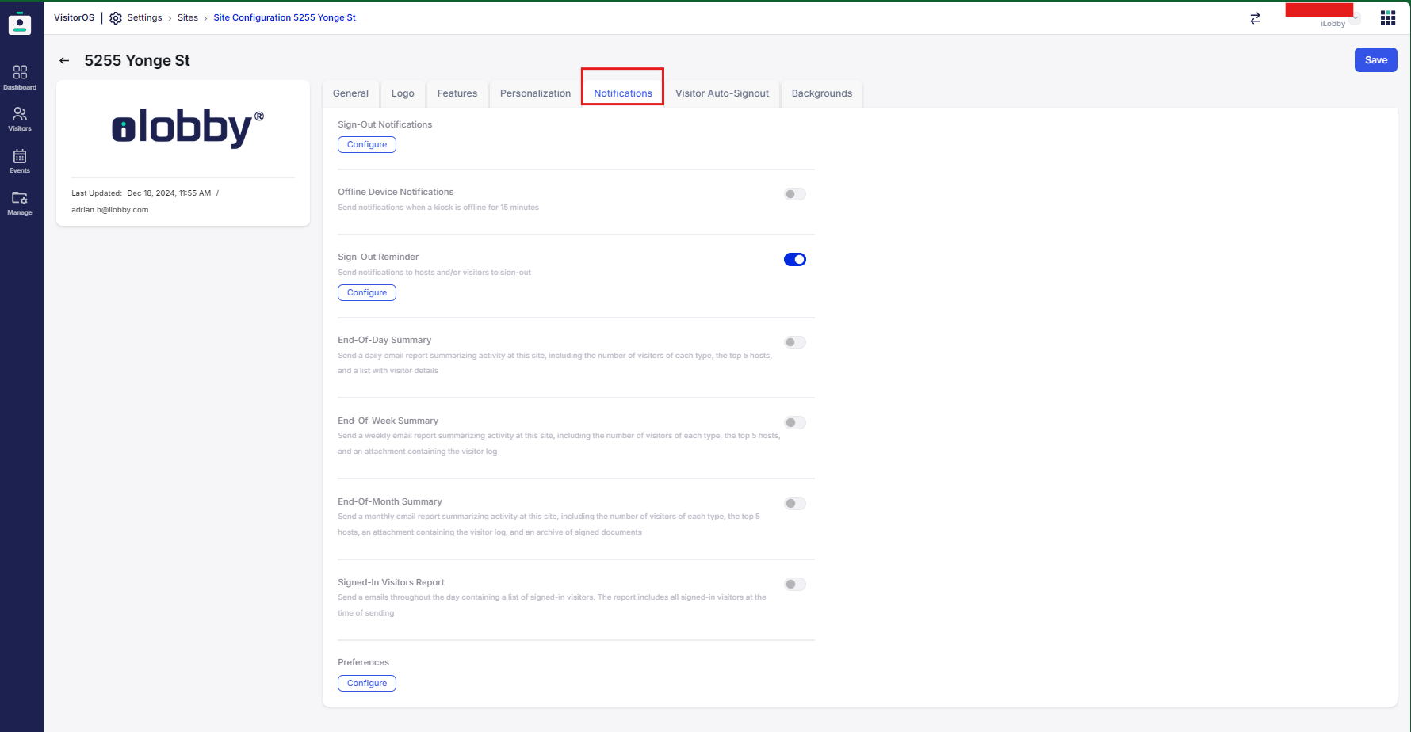Click the End-Of-Day Summary label
The height and width of the screenshot is (732, 1411).
pos(384,340)
